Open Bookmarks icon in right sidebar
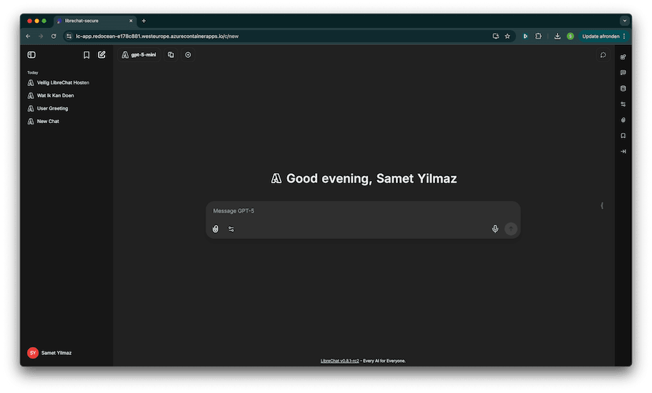Screen dimensions: 652x393 tap(623, 136)
